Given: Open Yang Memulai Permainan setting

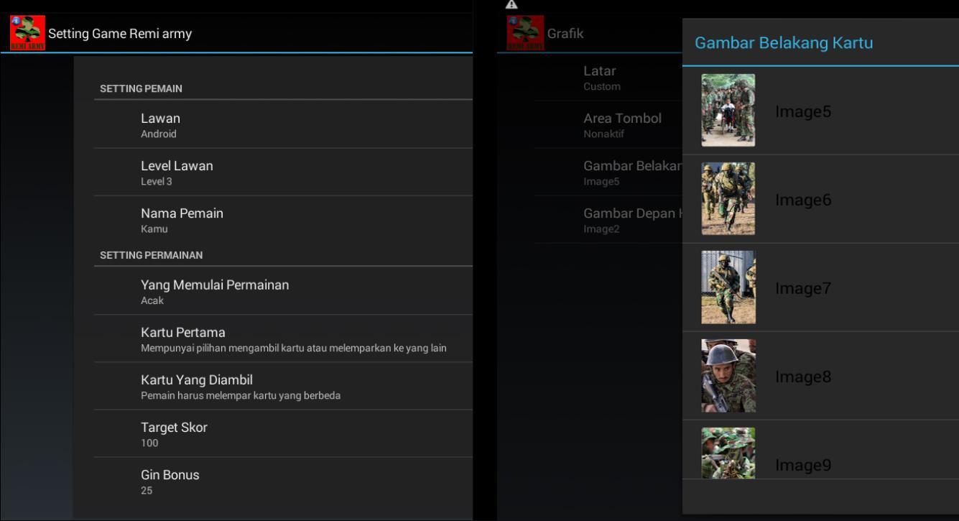Looking at the screenshot, I should point(283,291).
